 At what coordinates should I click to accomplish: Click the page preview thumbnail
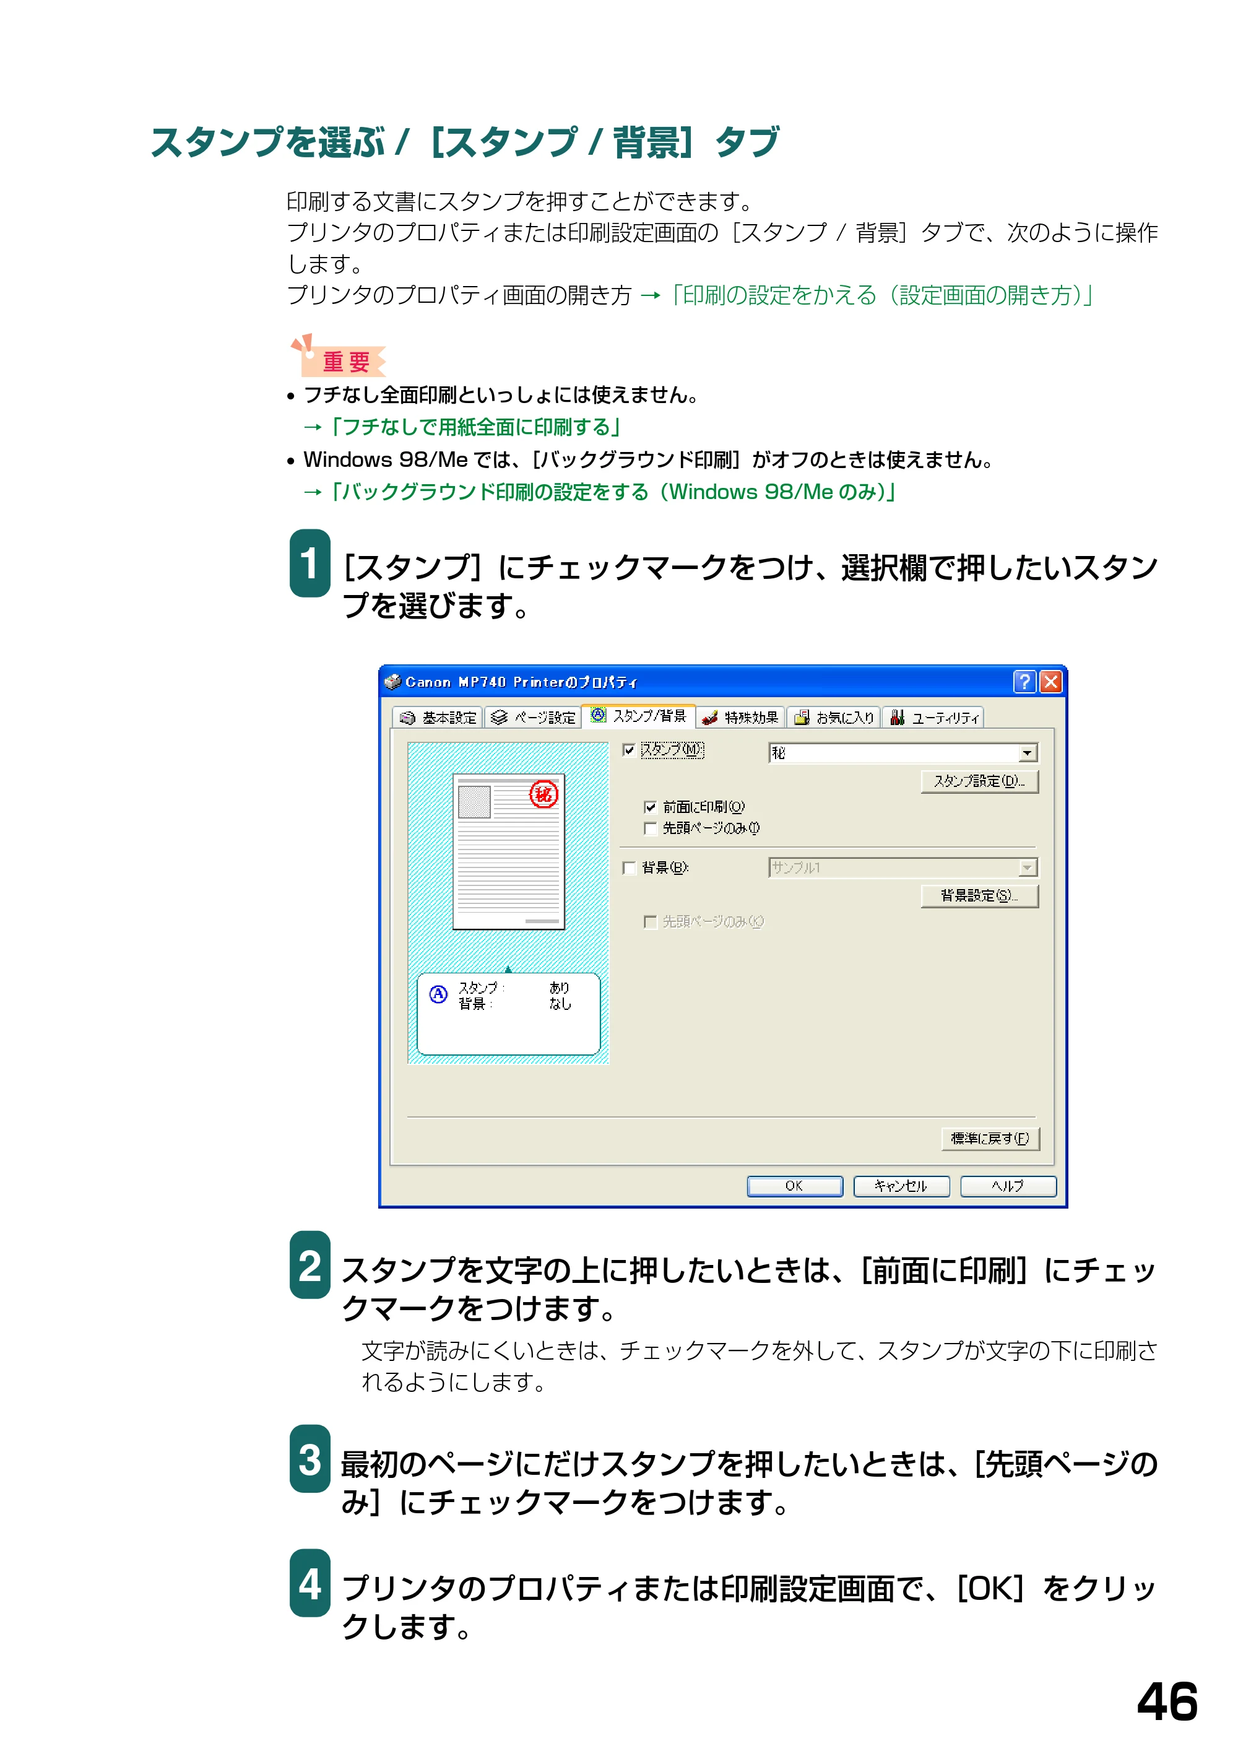point(508,852)
